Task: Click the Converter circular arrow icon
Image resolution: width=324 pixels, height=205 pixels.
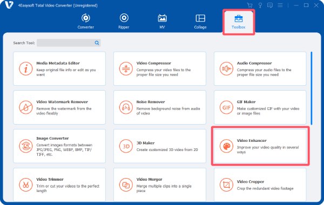Action: 85,18
